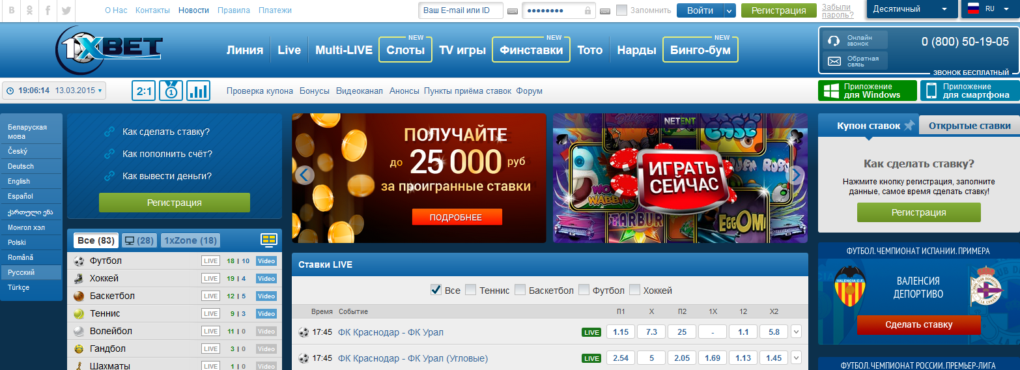The width and height of the screenshot is (1020, 370).
Task: Open Приложение для смартфона download
Action: click(970, 91)
